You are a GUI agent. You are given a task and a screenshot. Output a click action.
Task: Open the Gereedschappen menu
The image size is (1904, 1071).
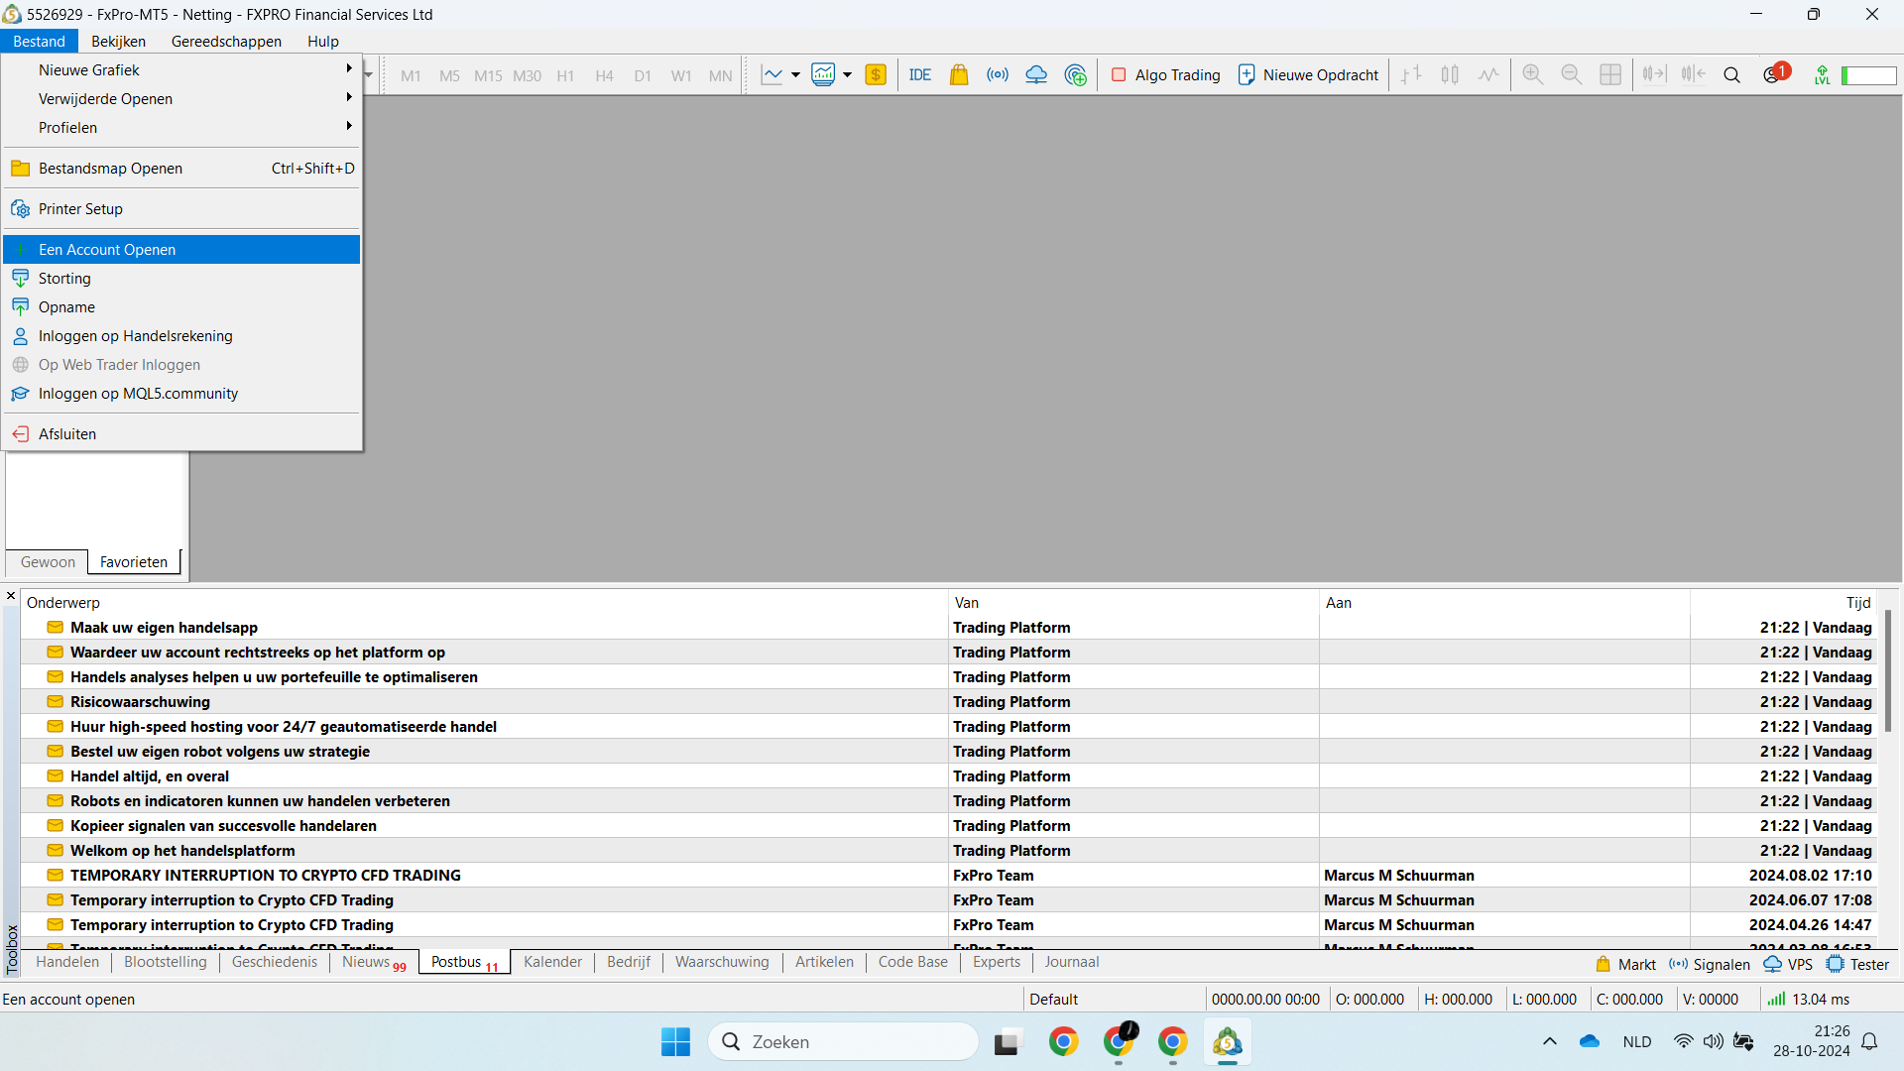(x=226, y=41)
